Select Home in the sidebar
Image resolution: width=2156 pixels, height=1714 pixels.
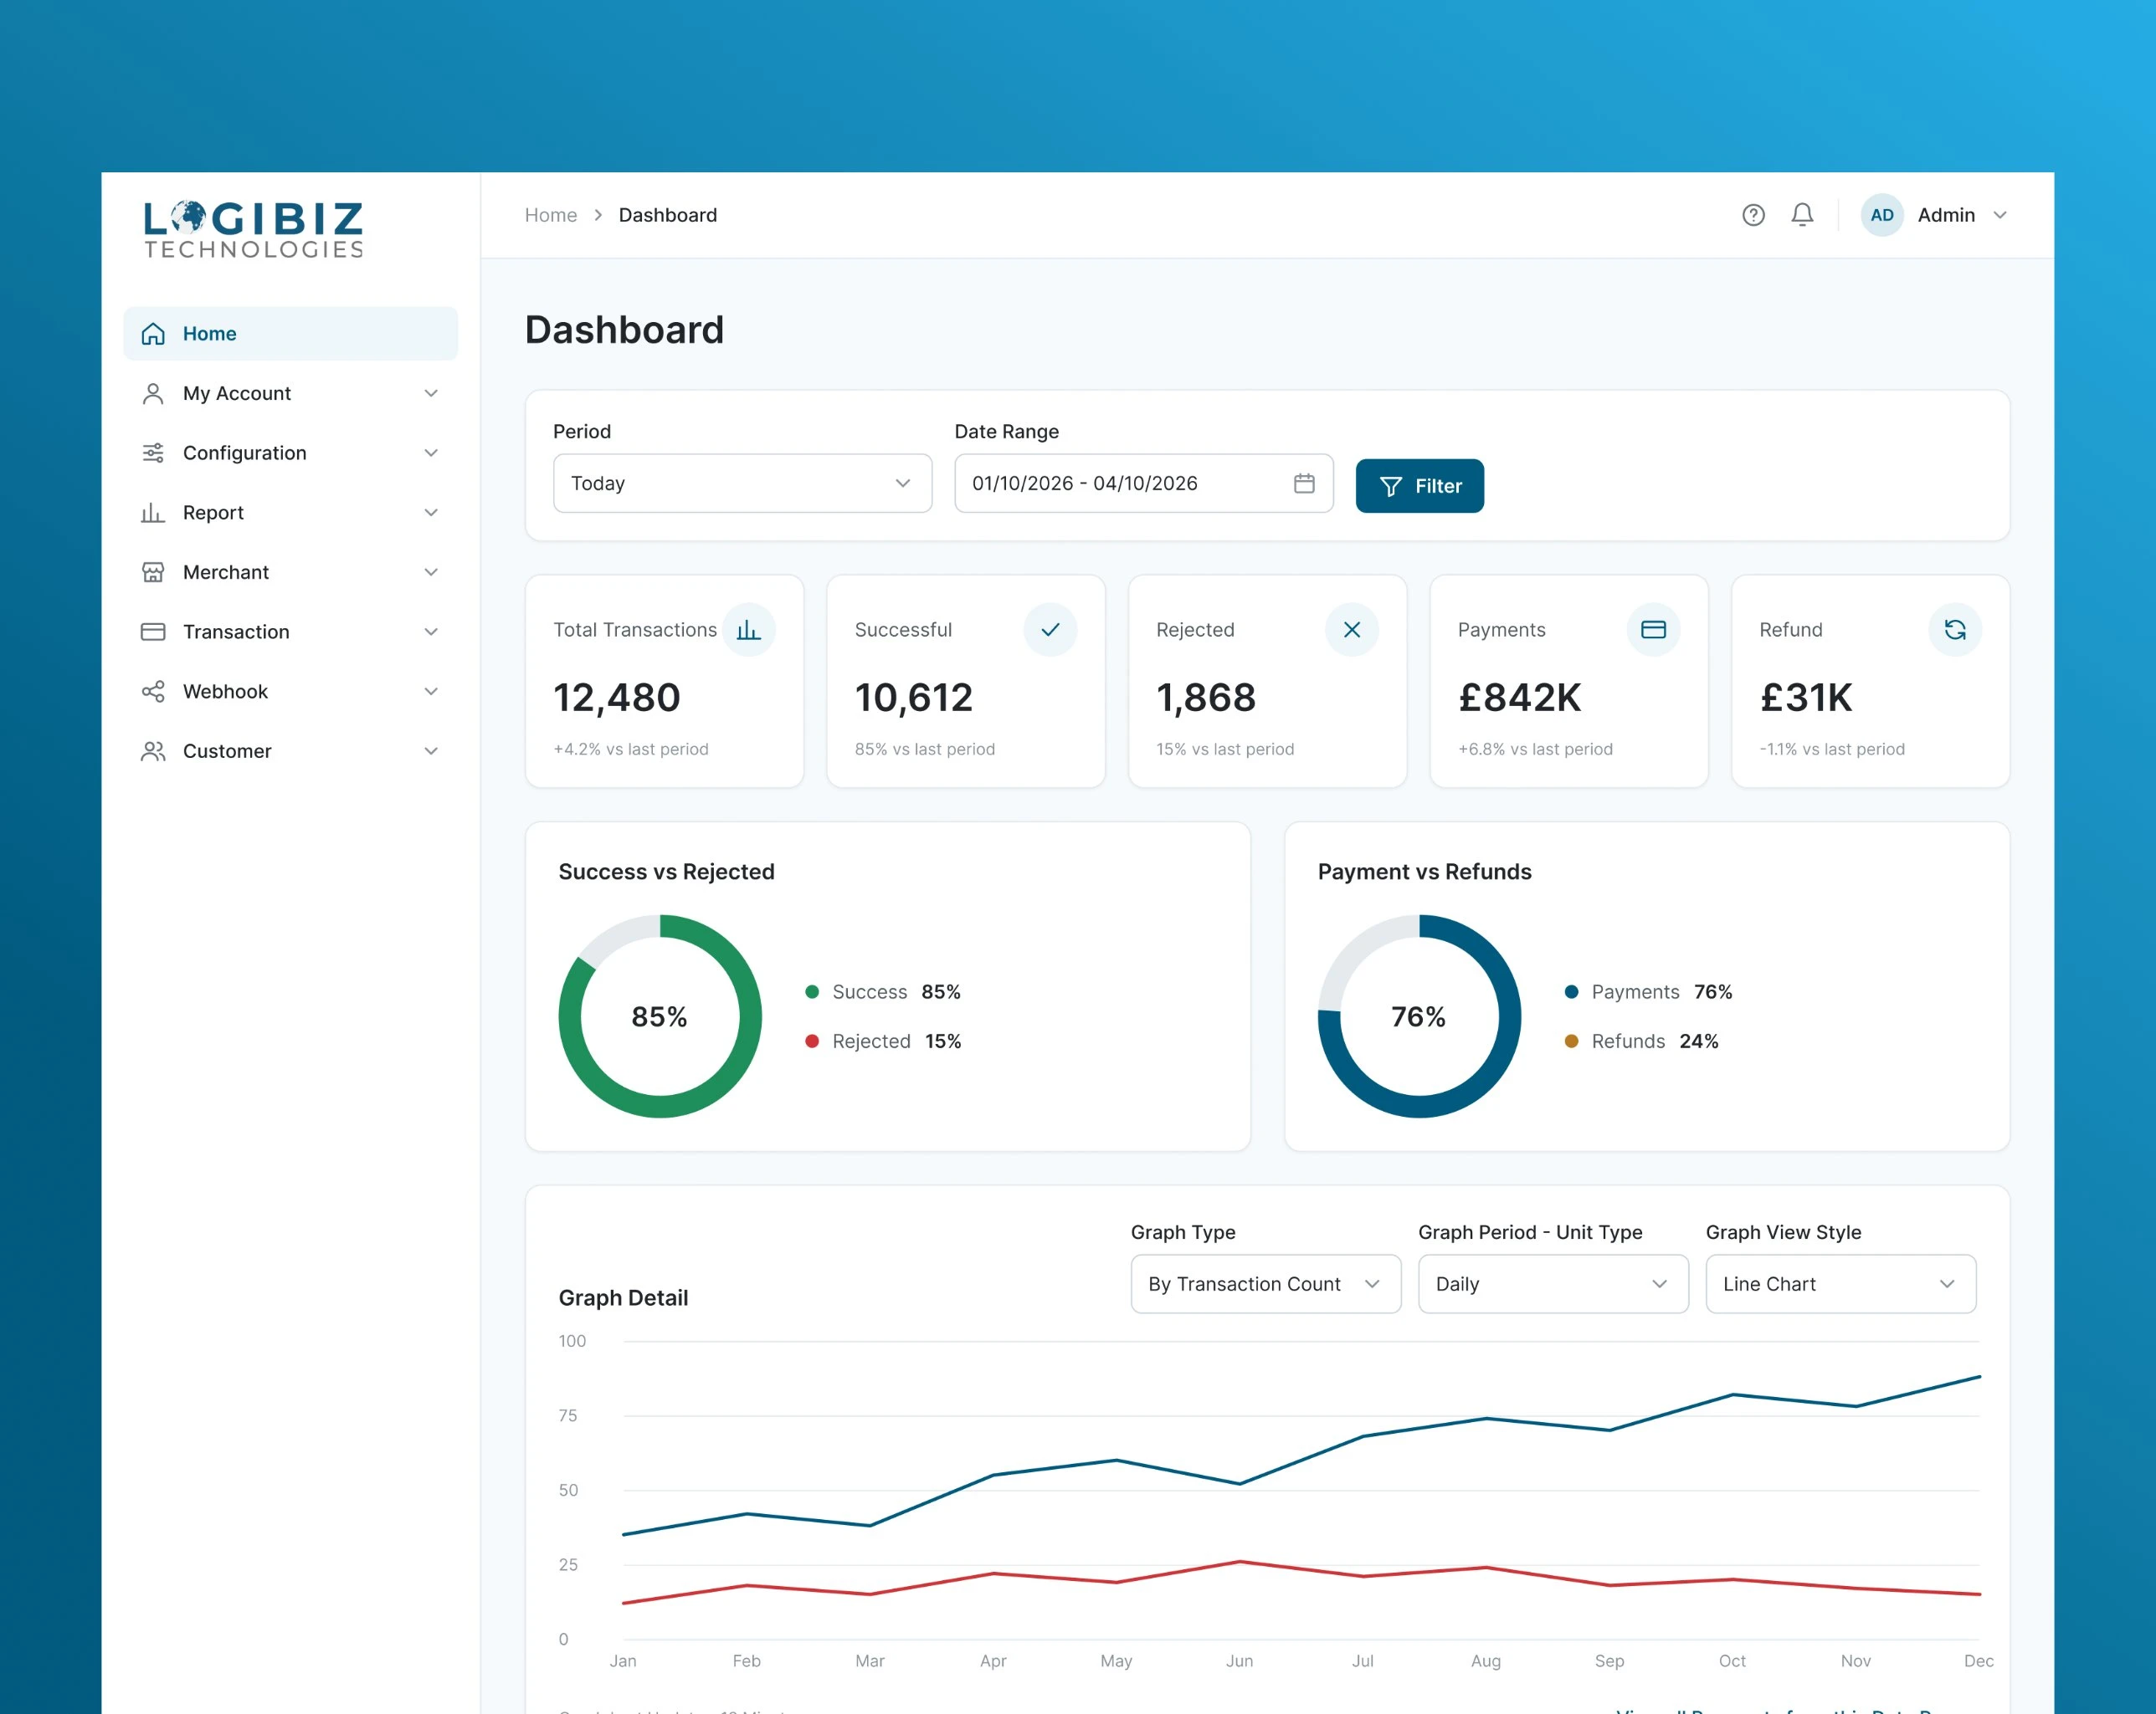pyautogui.click(x=290, y=334)
